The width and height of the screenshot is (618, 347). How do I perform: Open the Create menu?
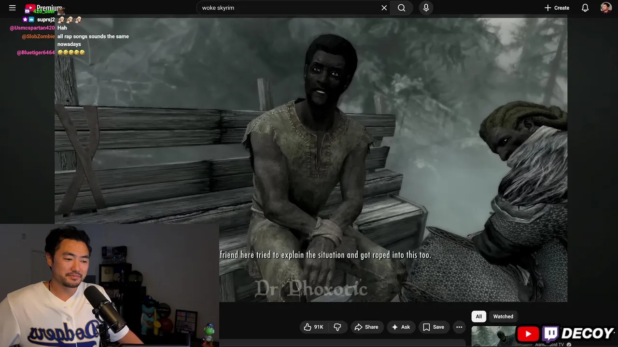(x=557, y=8)
